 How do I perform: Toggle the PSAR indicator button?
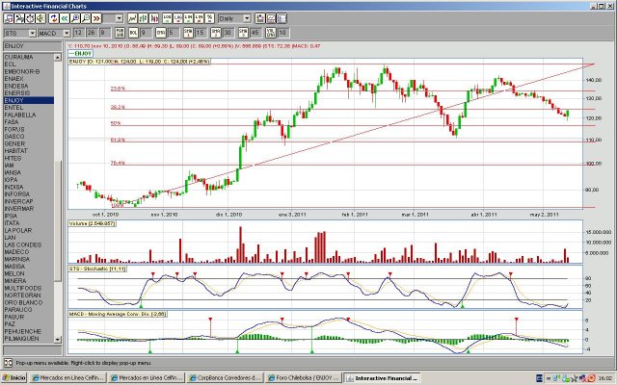(120, 33)
